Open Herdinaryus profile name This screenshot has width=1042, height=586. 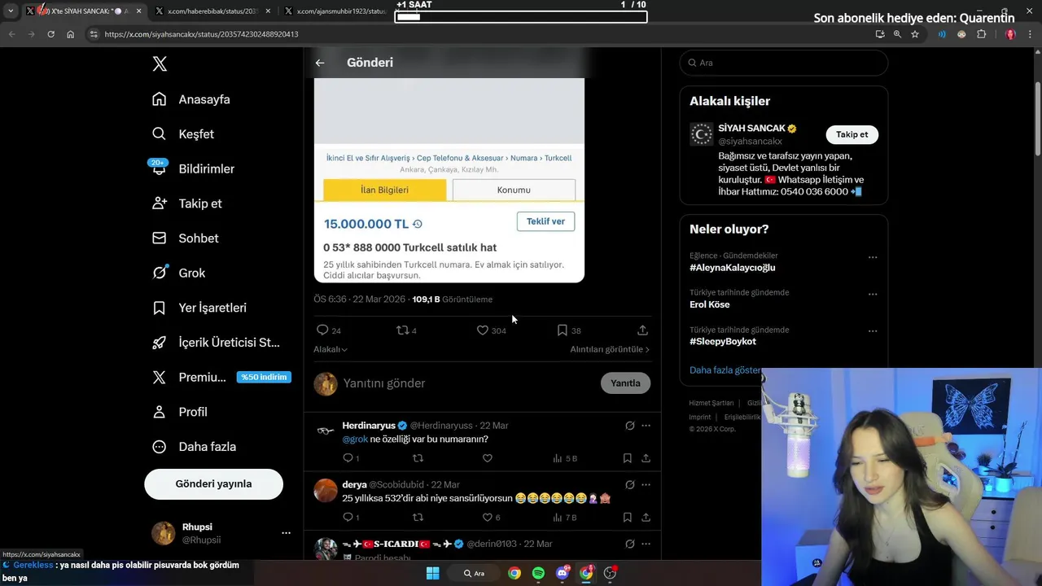click(x=369, y=426)
